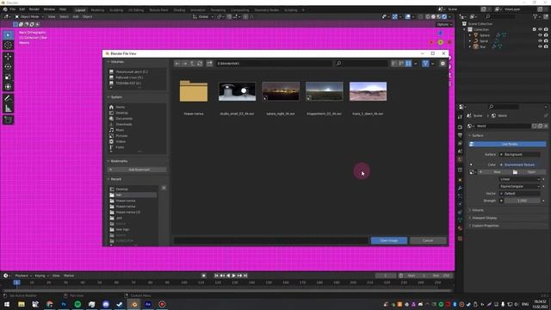Open the Window menu
551x310 pixels.
pos(49,9)
